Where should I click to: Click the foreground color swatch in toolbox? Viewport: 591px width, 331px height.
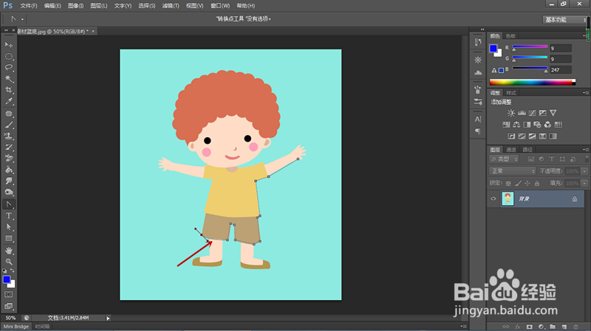pyautogui.click(x=7, y=279)
